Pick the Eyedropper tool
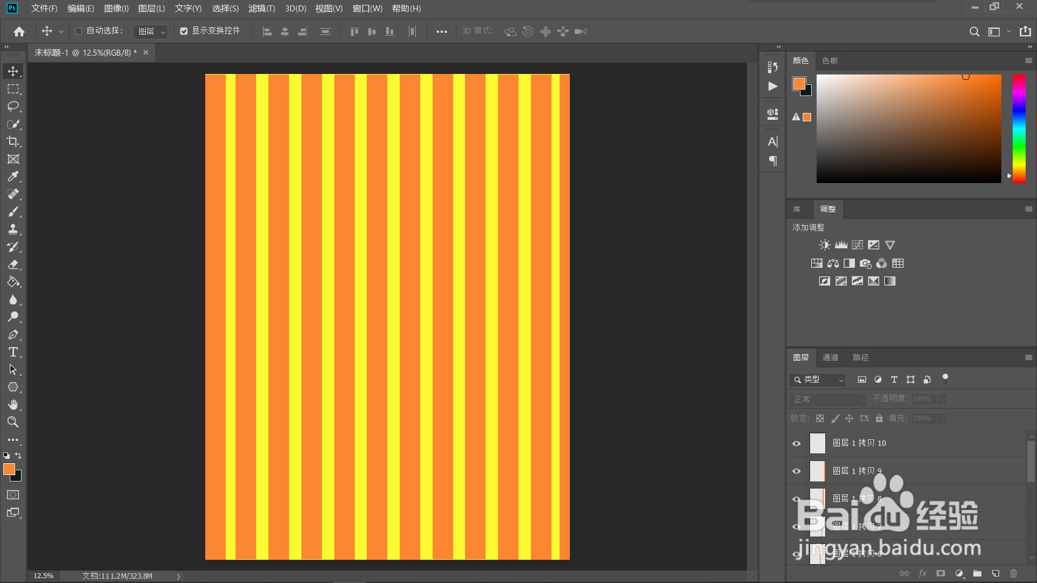This screenshot has width=1037, height=583. [x=13, y=177]
